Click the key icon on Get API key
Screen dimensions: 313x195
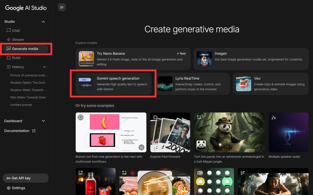(9, 178)
